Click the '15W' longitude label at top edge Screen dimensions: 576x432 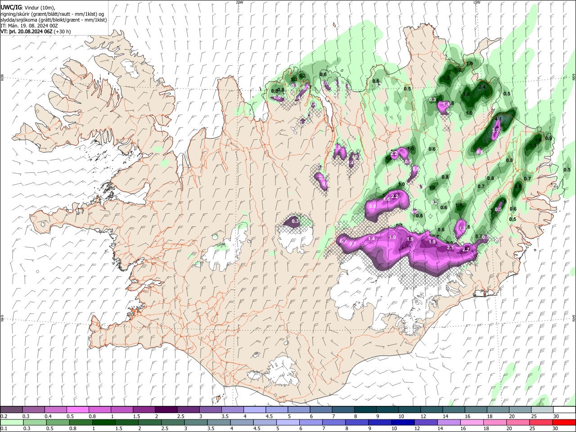[477, 2]
